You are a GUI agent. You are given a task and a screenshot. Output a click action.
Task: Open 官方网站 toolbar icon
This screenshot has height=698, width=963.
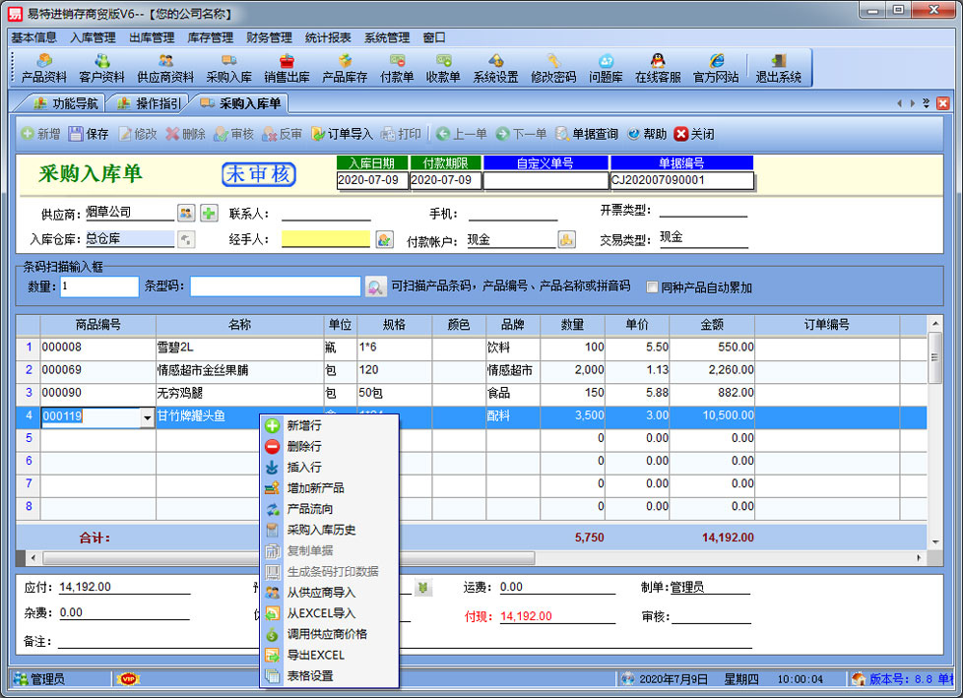pyautogui.click(x=716, y=68)
